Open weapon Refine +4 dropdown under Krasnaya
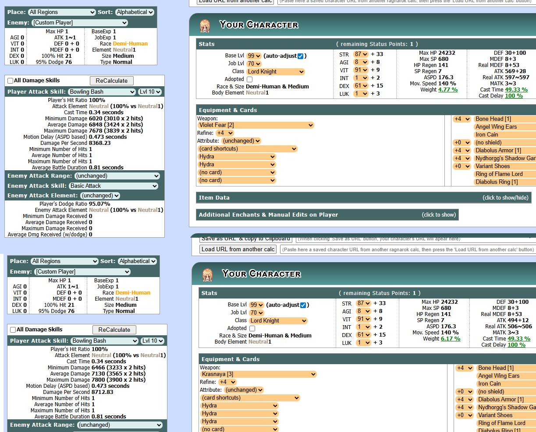536x432 pixels. (227, 382)
